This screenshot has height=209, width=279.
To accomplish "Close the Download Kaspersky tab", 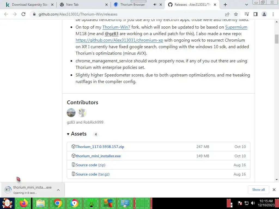I will 52,5.
